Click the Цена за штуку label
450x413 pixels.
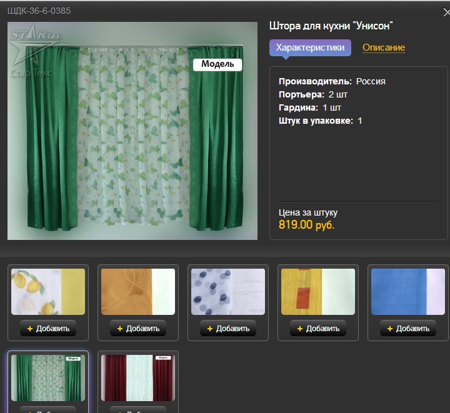308,212
